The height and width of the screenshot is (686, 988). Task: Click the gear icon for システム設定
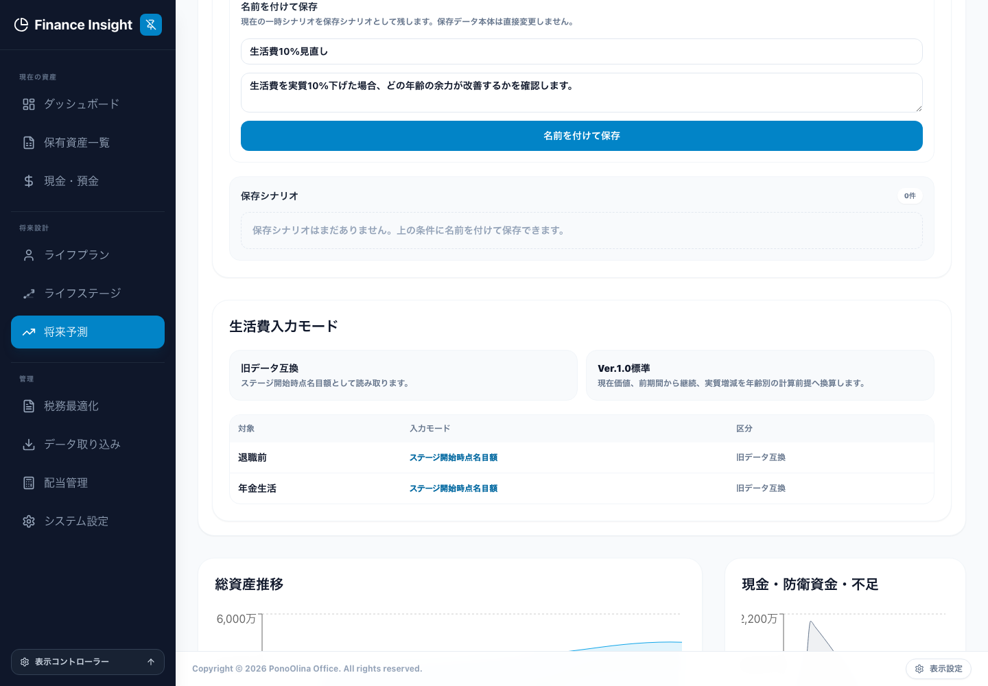(x=29, y=521)
